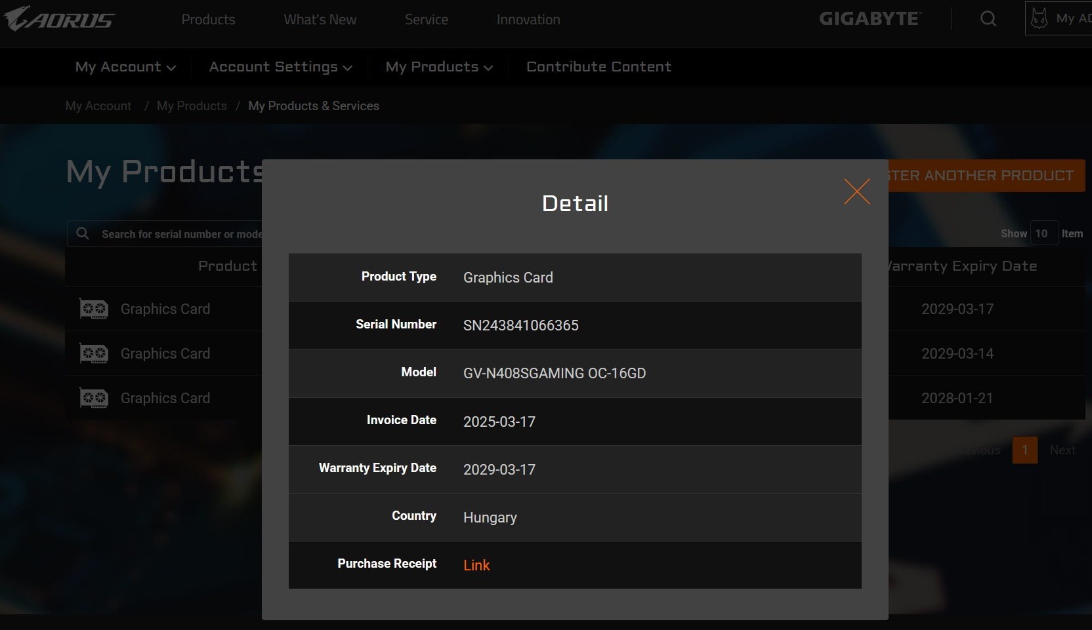1092x630 pixels.
Task: Click table expiry date 2028-01-21
Action: (x=957, y=398)
